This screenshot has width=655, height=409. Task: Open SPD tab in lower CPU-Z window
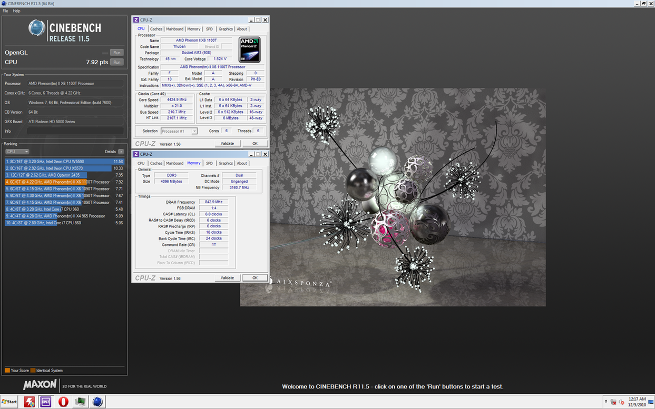click(209, 163)
